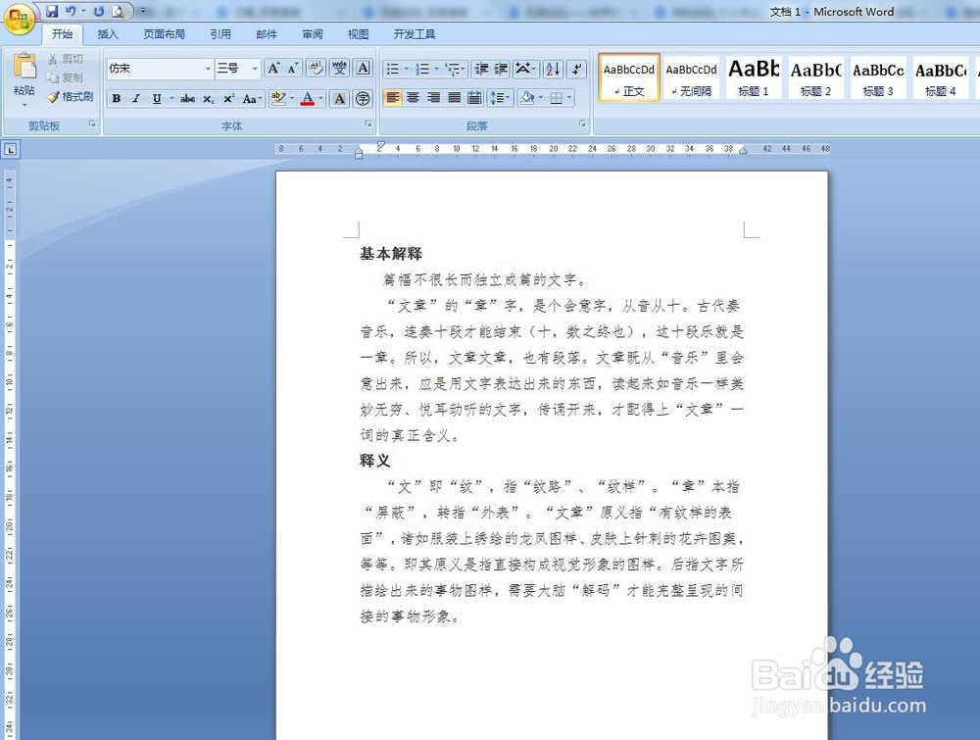Open the 开发工具 tab
Screen dimensions: 980x740
(x=415, y=34)
